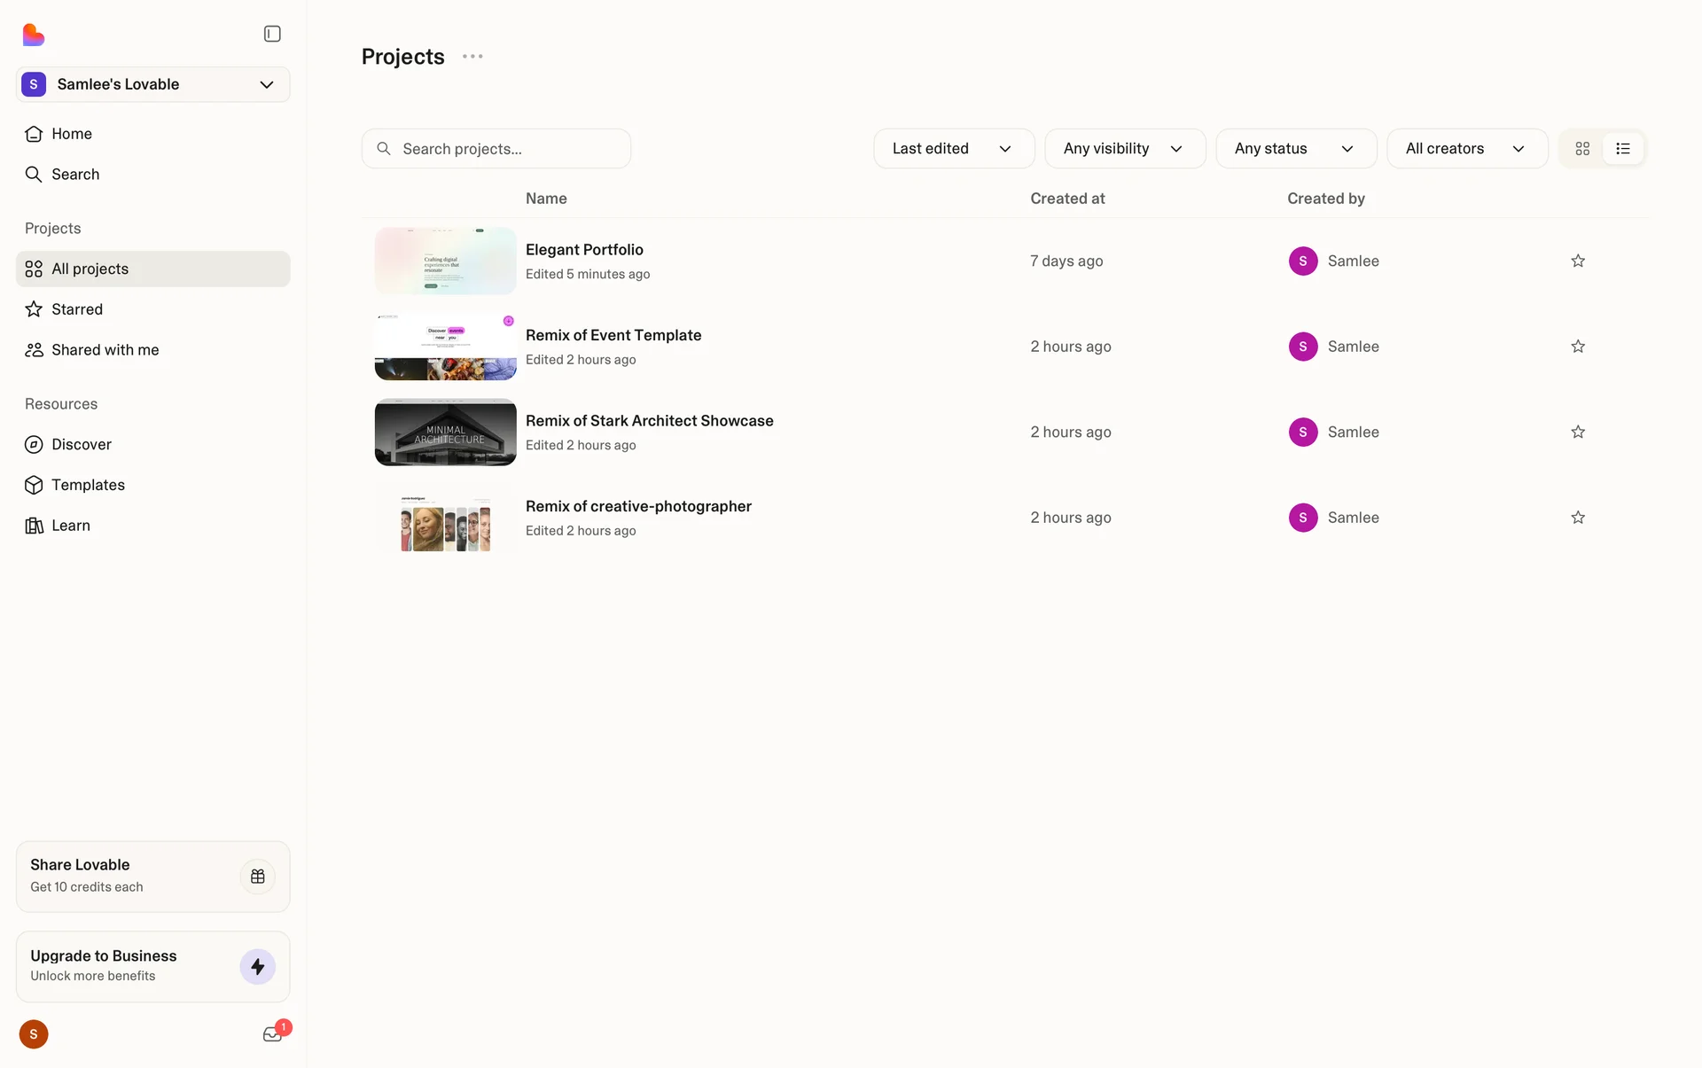Open the Remix of Event Template project
This screenshot has height=1068, width=1702.
click(x=613, y=335)
